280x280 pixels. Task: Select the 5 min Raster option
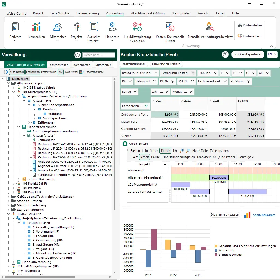[x=154, y=151]
